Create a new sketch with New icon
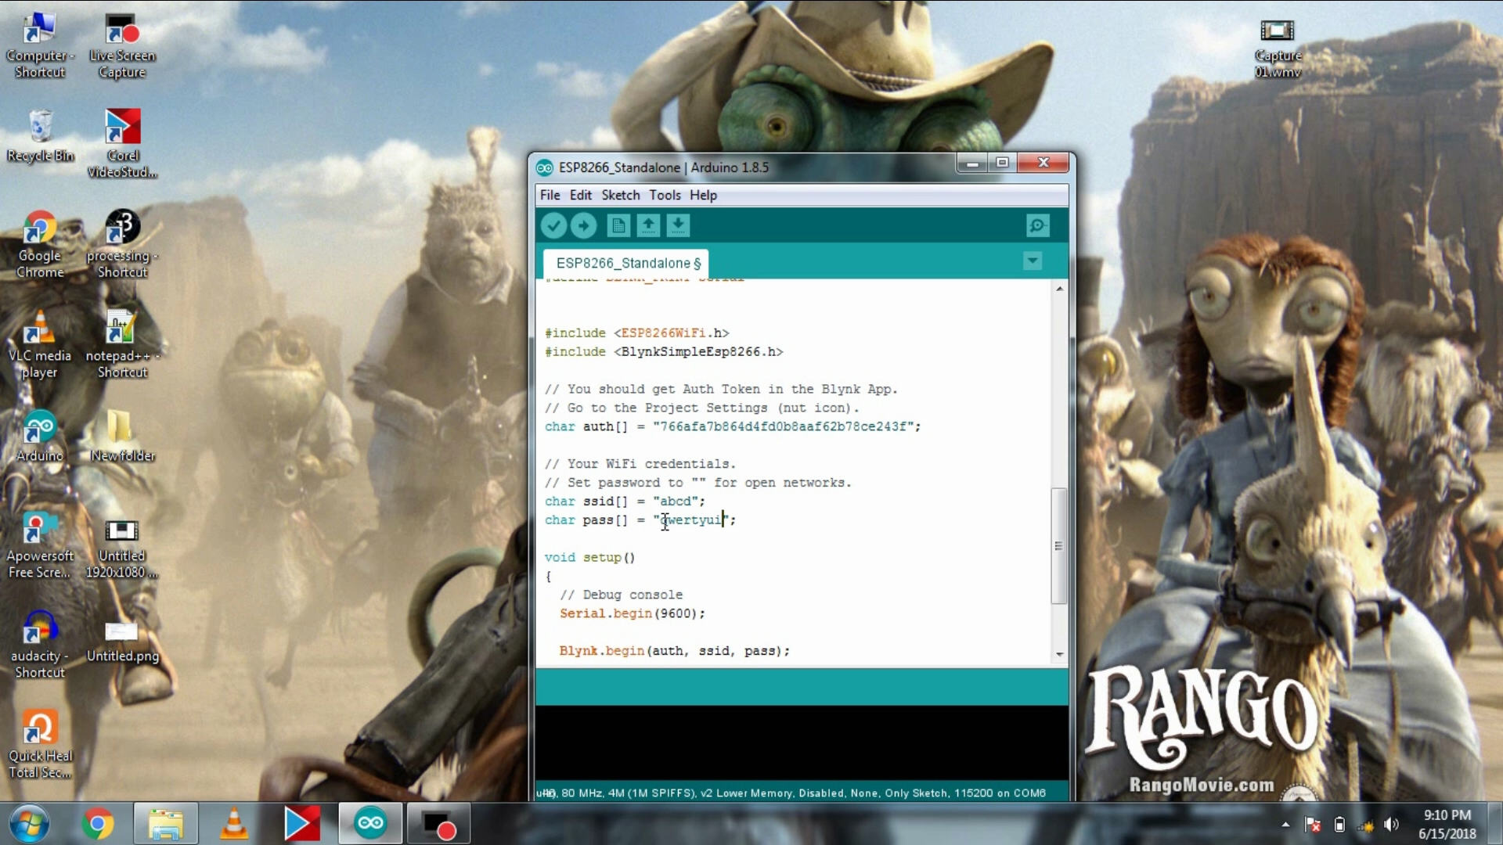 coord(618,226)
